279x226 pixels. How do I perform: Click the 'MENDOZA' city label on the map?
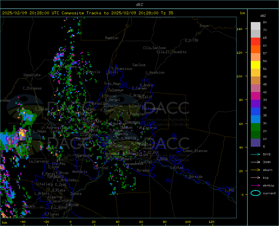tap(83, 113)
